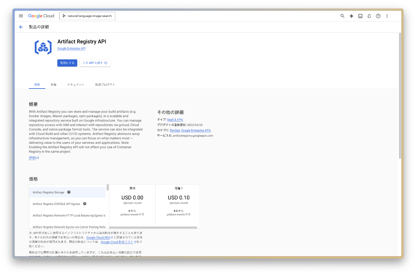Viewport: 416px width, 275px height.
Task: Open Gemini sparkle assistant icon
Action: [x=351, y=16]
